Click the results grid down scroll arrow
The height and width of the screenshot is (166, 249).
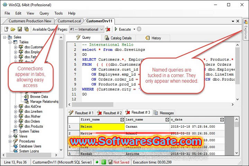click(x=237, y=153)
